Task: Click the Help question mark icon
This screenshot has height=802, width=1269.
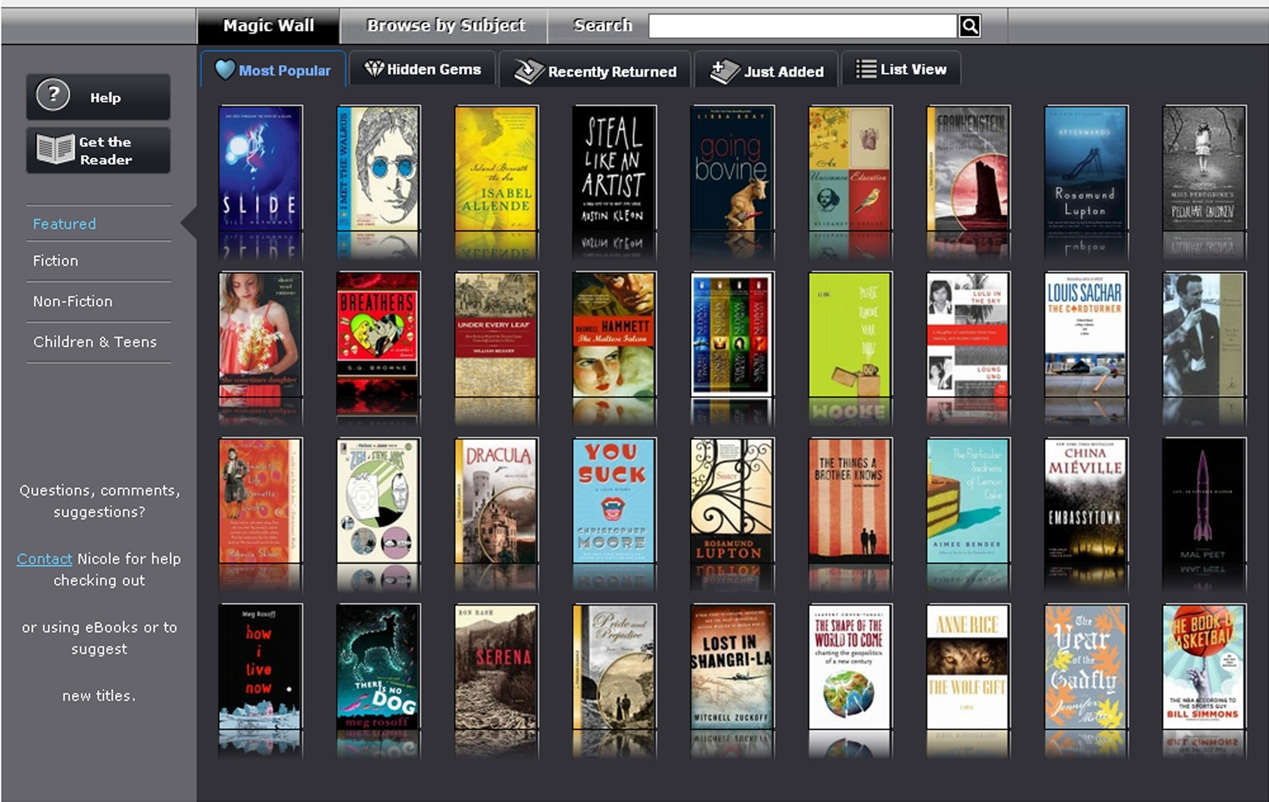Action: (53, 95)
